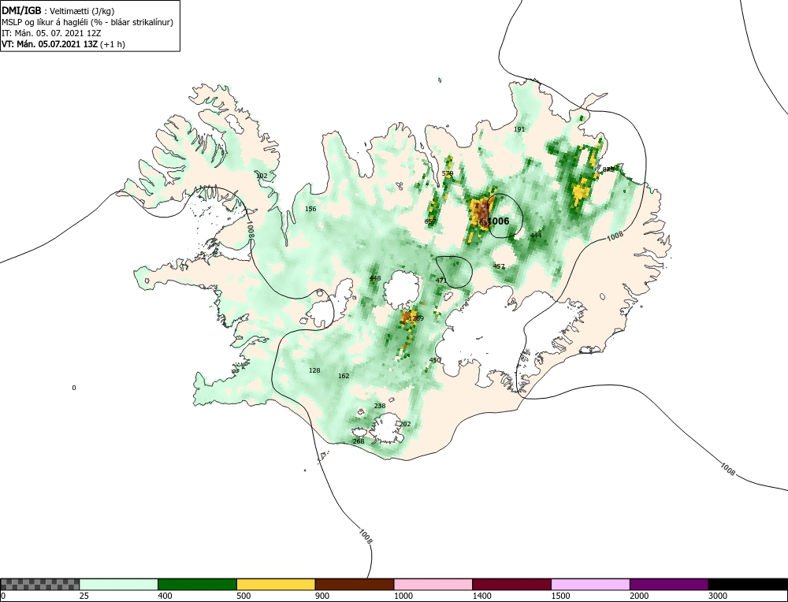
Task: Click the '1500' legend scale label
Action: tap(559, 596)
